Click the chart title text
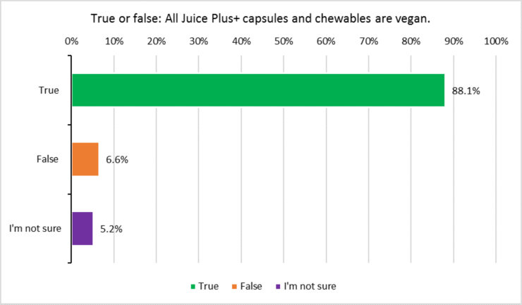 261,18
